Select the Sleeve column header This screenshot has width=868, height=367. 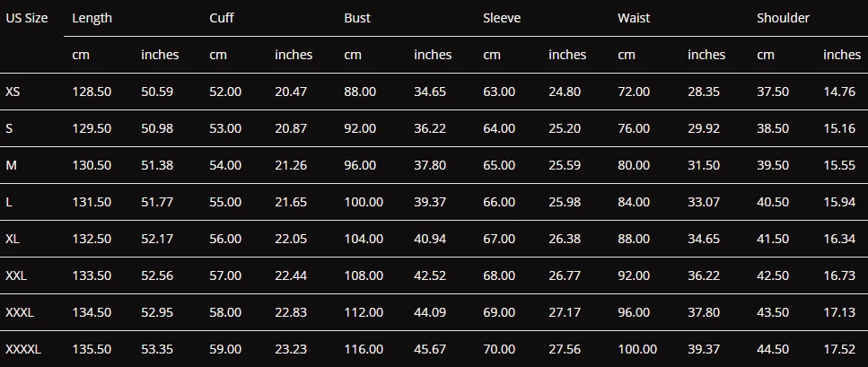click(x=502, y=18)
